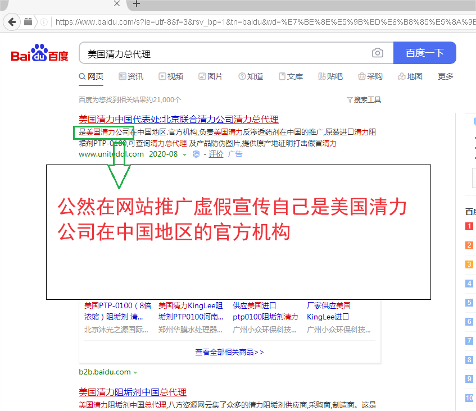Close the current browser tab
Image resolution: width=476 pixels, height=411 pixels.
(117, 3)
